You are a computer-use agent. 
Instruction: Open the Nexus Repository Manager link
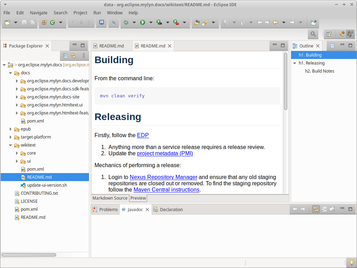click(164, 177)
